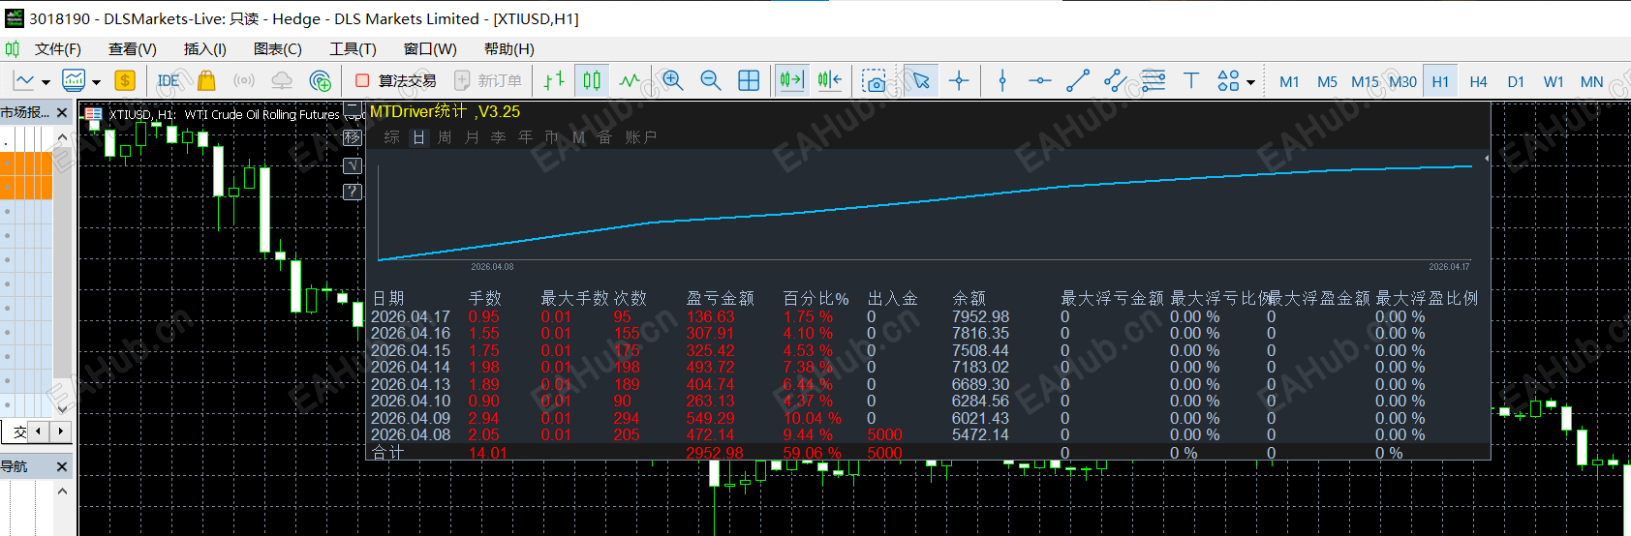Switch chart to line chart mode

[x=630, y=81]
